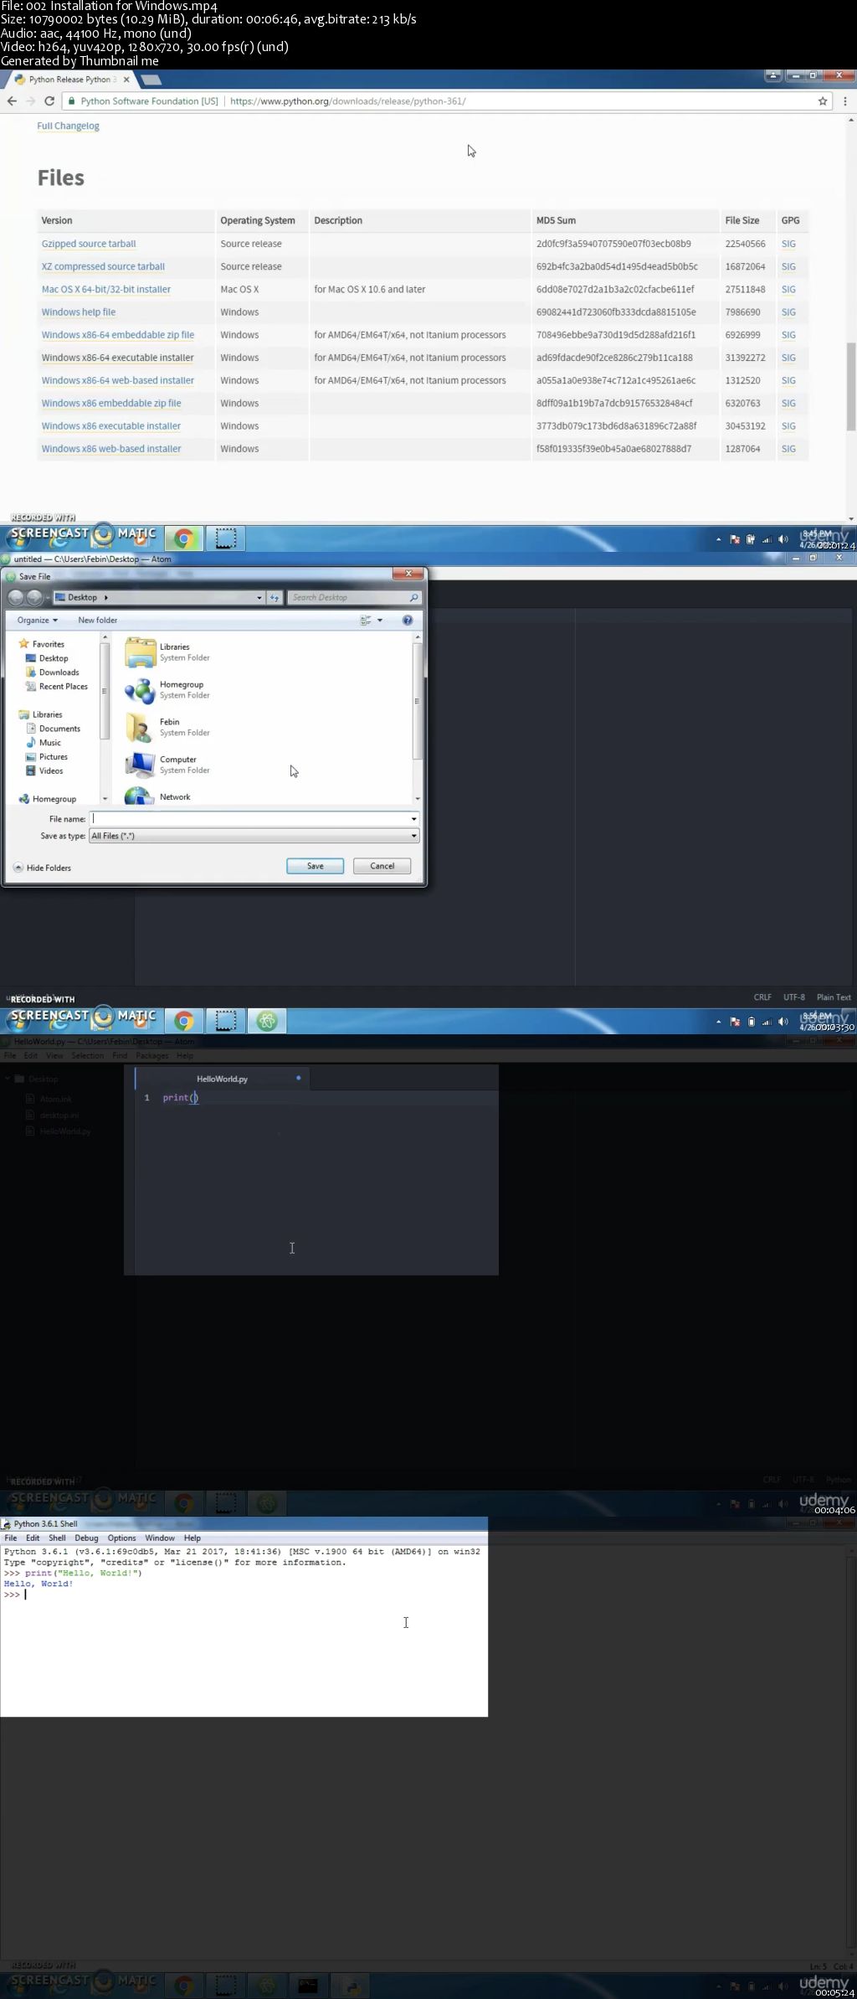Click the back button in Save File dialog
This screenshot has height=1999, width=857.
(16, 597)
